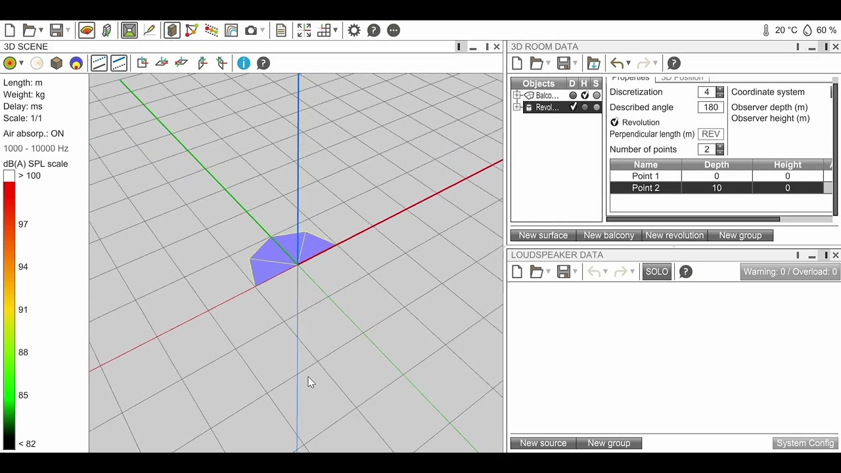Toggle S column for Revol... object
Viewport: 841px width, 473px height.
[x=597, y=108]
